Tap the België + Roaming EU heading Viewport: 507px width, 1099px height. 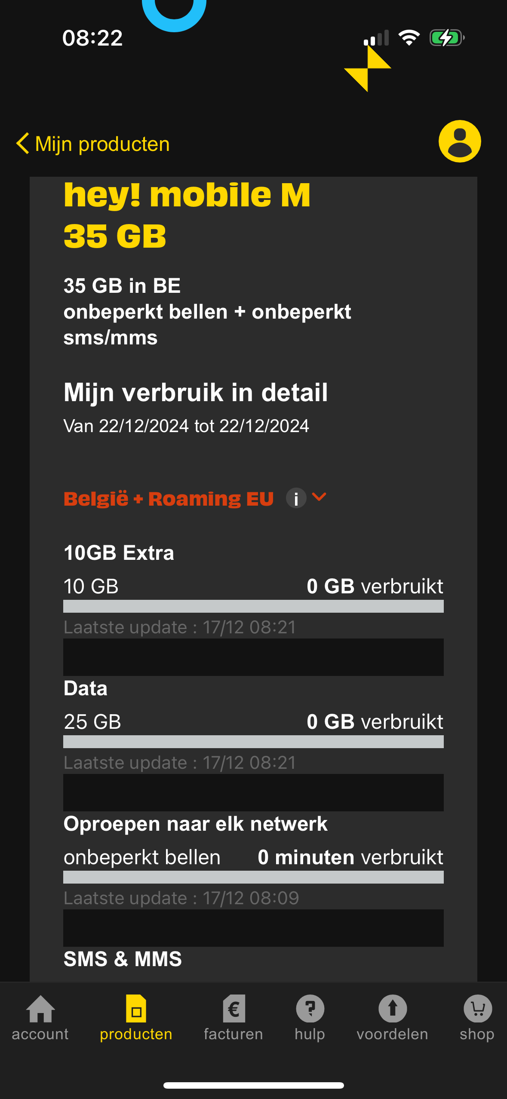click(x=169, y=499)
